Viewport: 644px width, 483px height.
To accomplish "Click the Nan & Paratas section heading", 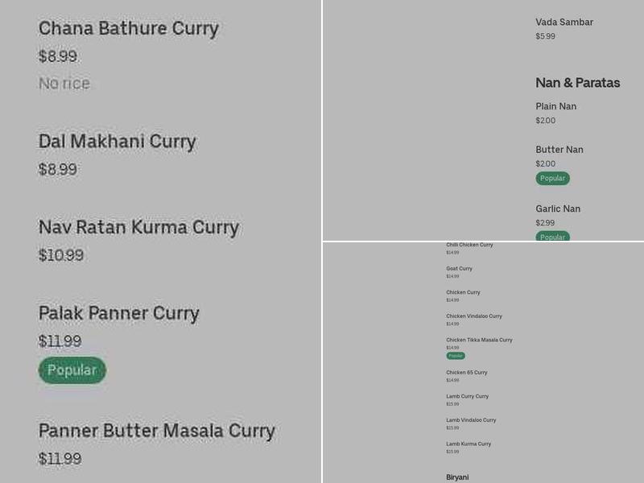I will pos(577,83).
